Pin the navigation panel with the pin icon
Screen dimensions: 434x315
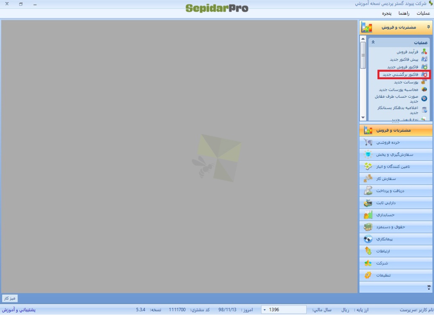[x=428, y=27]
